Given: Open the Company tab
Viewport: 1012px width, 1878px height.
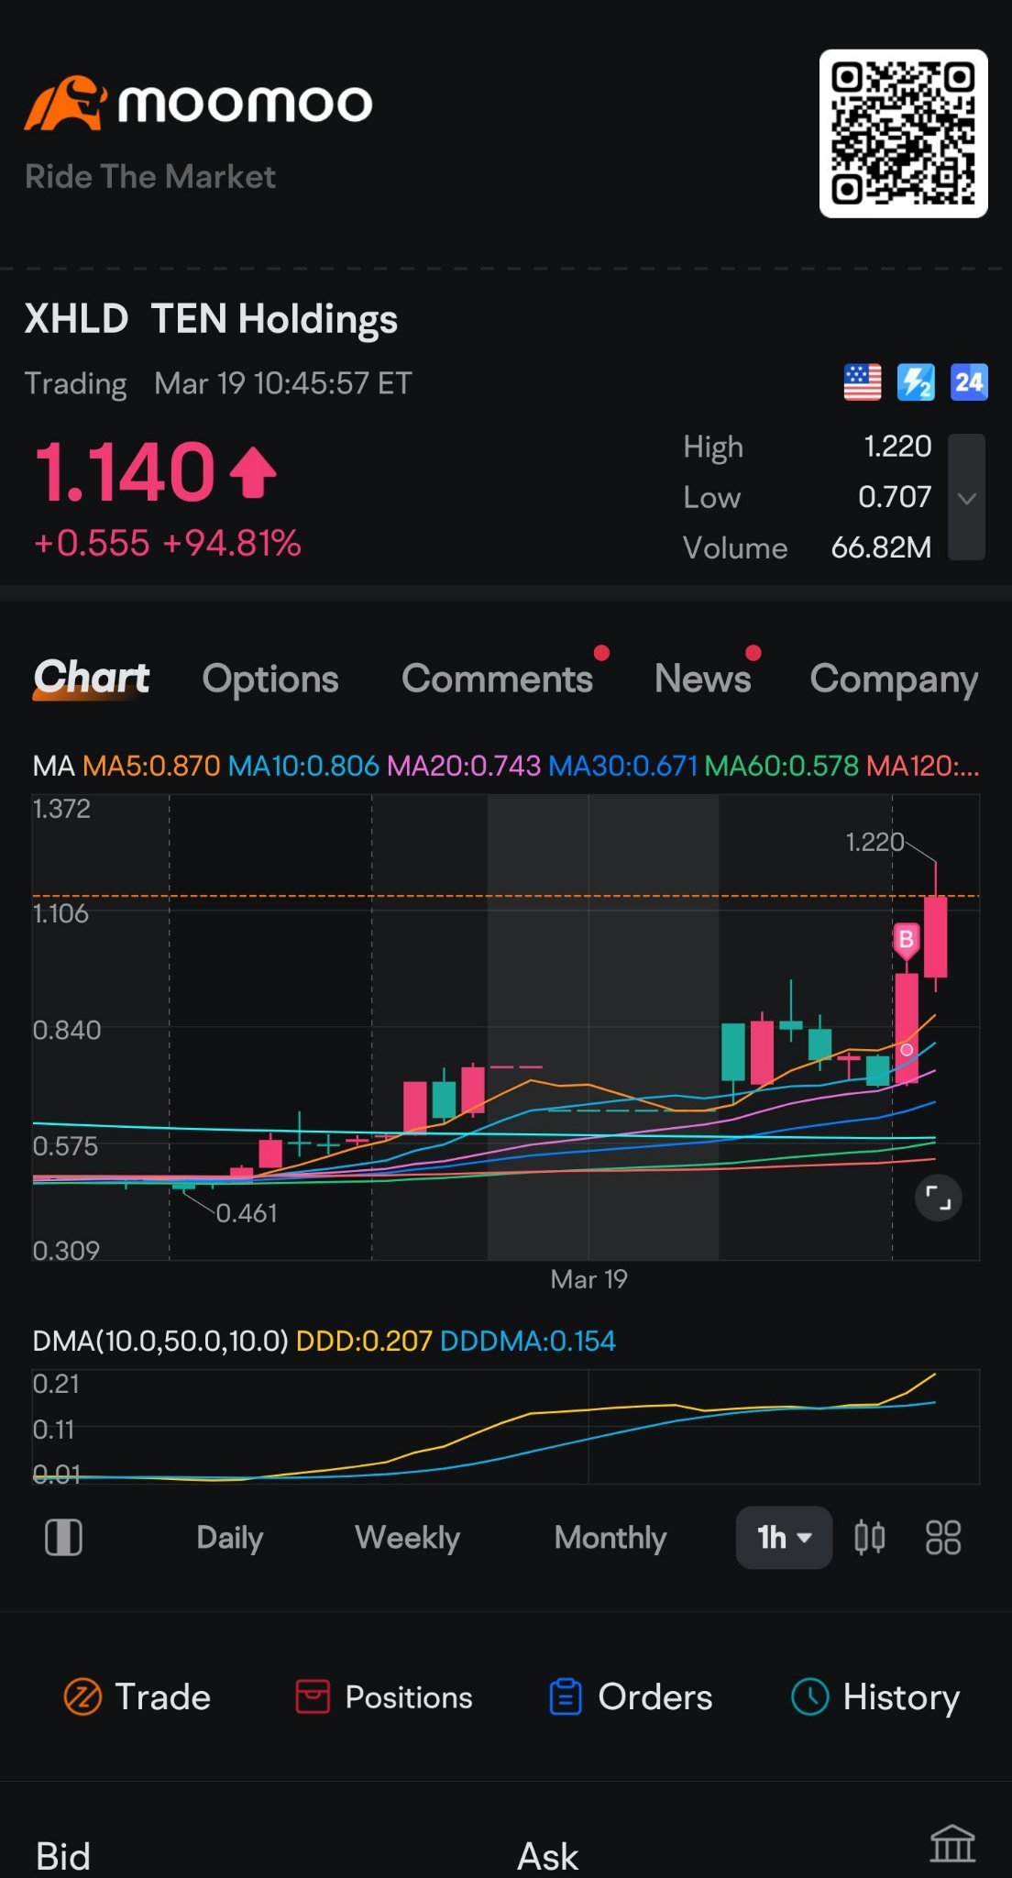Looking at the screenshot, I should 894,679.
